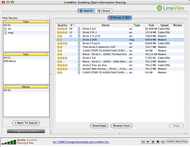The image size is (190, 147).
Task: Select All (0) in Rating filter
Action: coord(26,90)
